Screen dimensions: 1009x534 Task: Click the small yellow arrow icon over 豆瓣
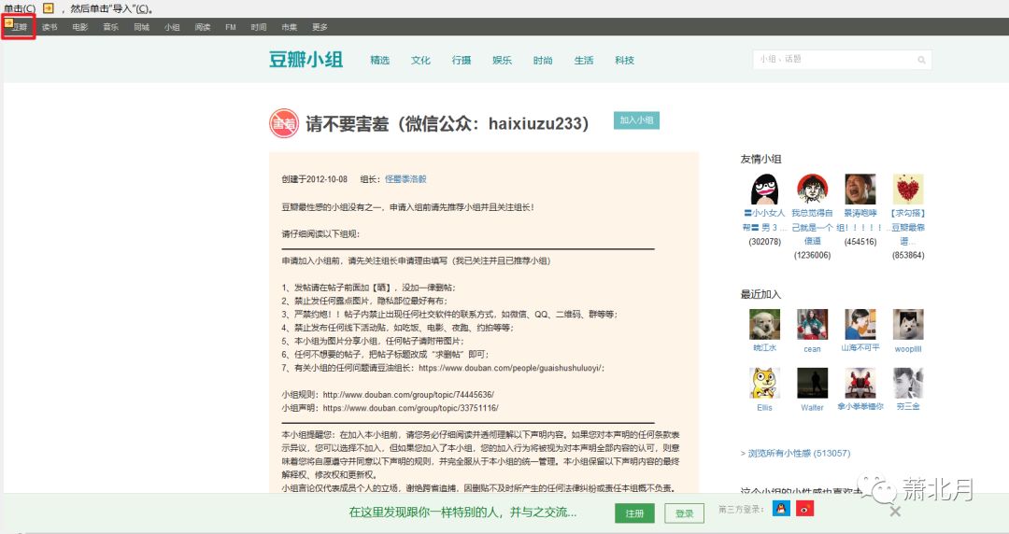coord(8,22)
